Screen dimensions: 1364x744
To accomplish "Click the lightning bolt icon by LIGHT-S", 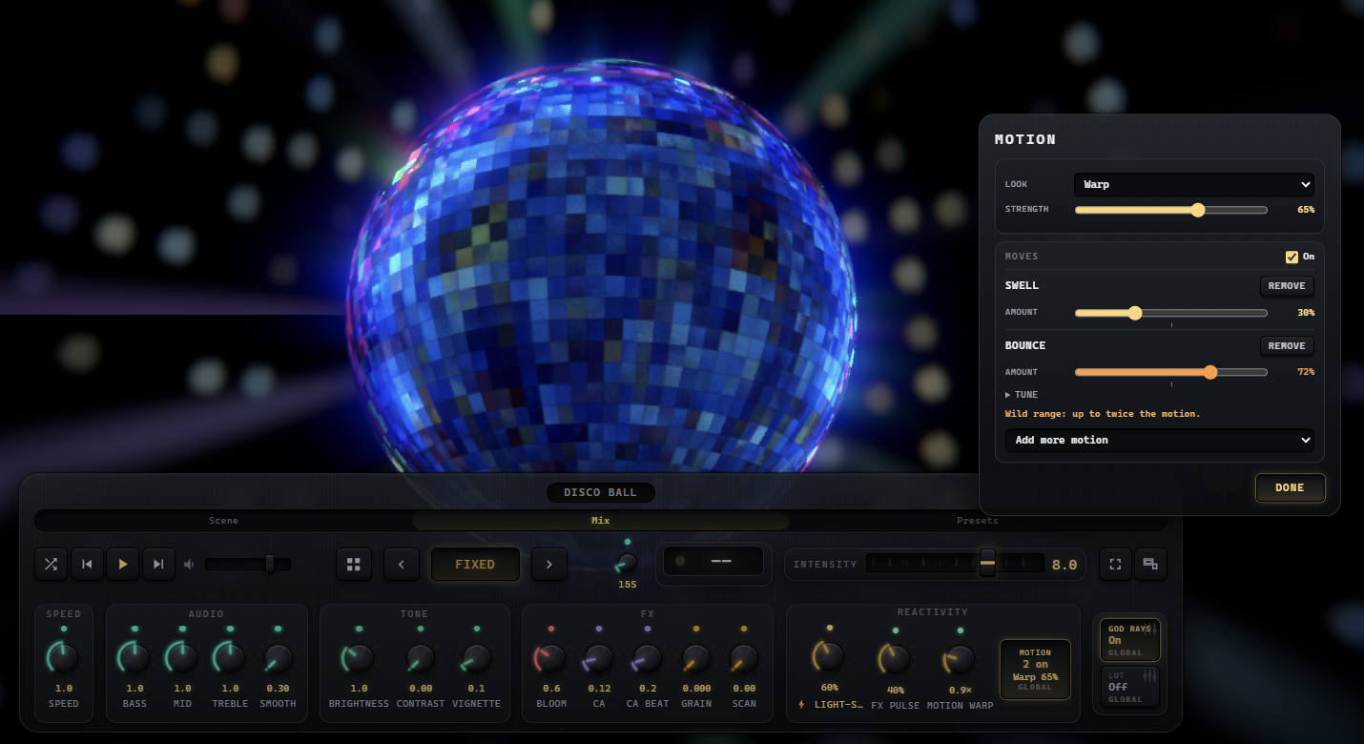I will pos(802,705).
